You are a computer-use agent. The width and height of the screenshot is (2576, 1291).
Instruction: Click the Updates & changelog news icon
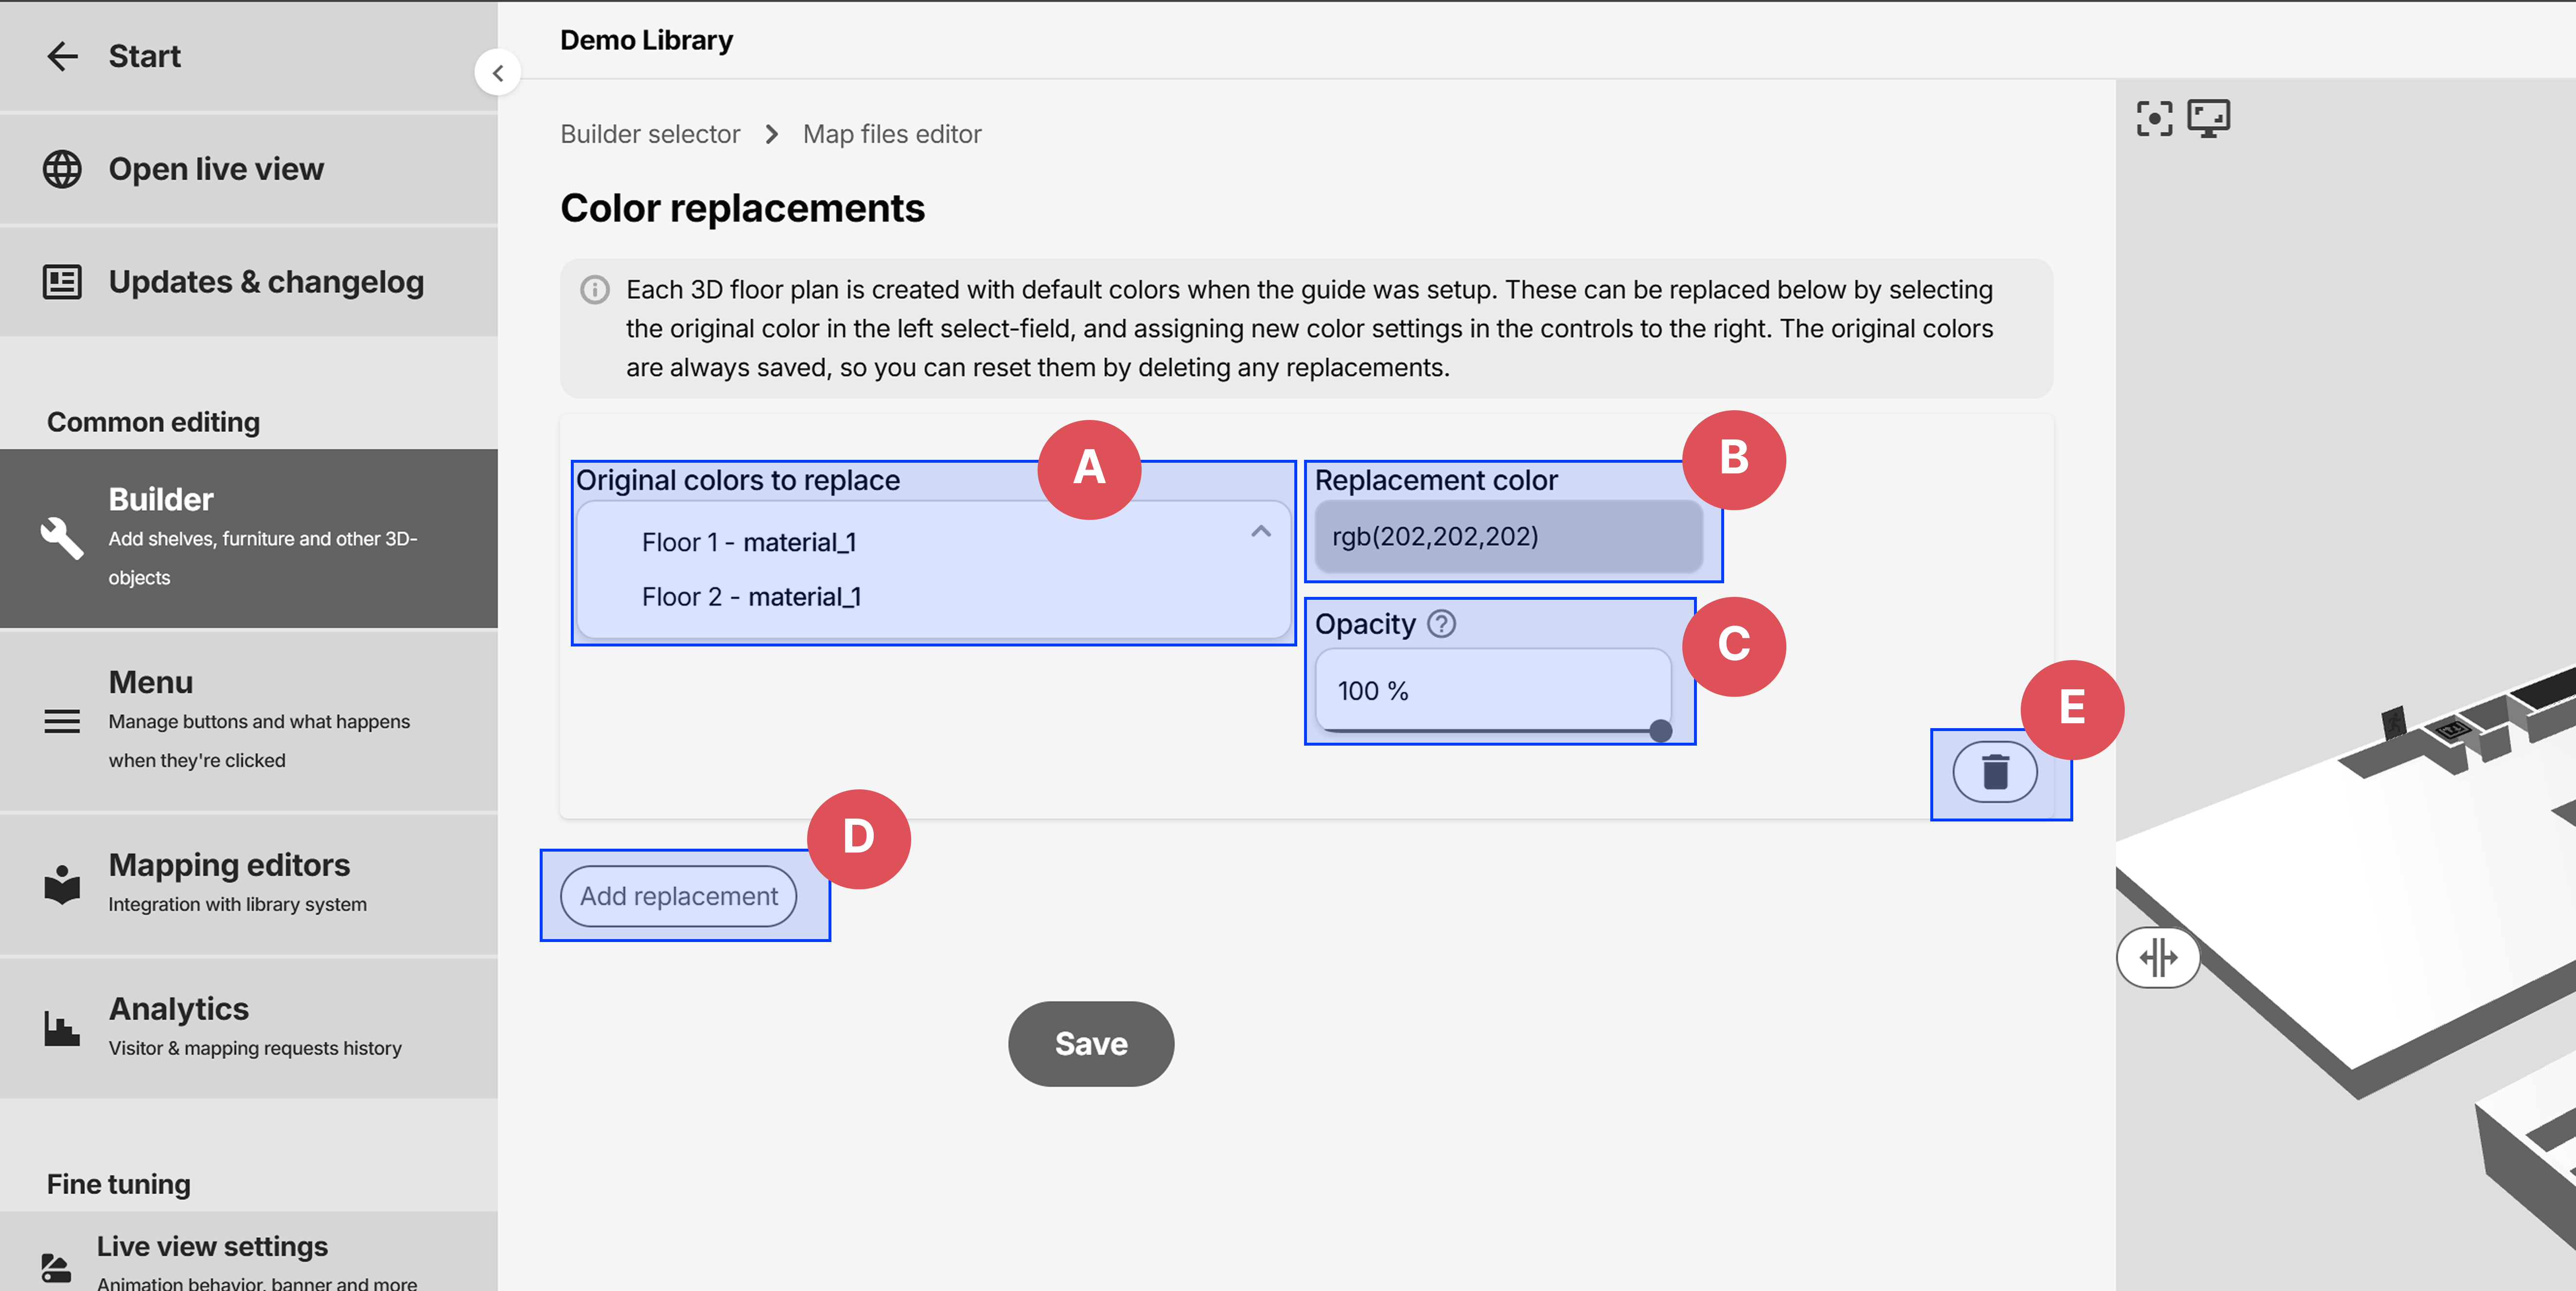click(62, 282)
